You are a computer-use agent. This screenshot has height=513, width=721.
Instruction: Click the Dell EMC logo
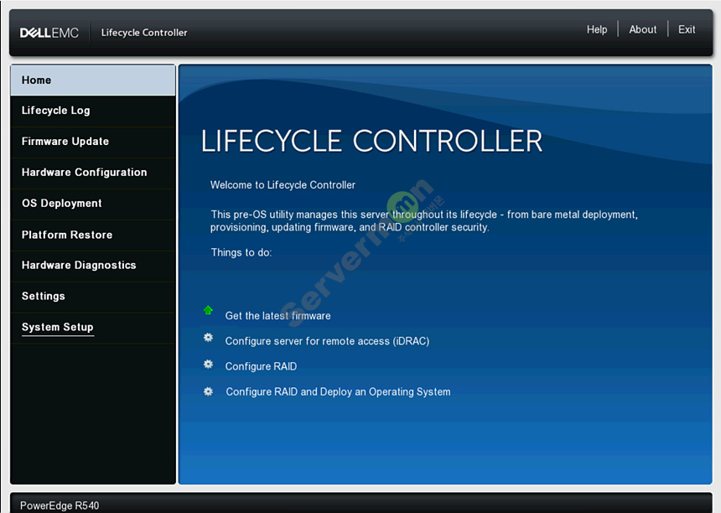click(x=49, y=33)
